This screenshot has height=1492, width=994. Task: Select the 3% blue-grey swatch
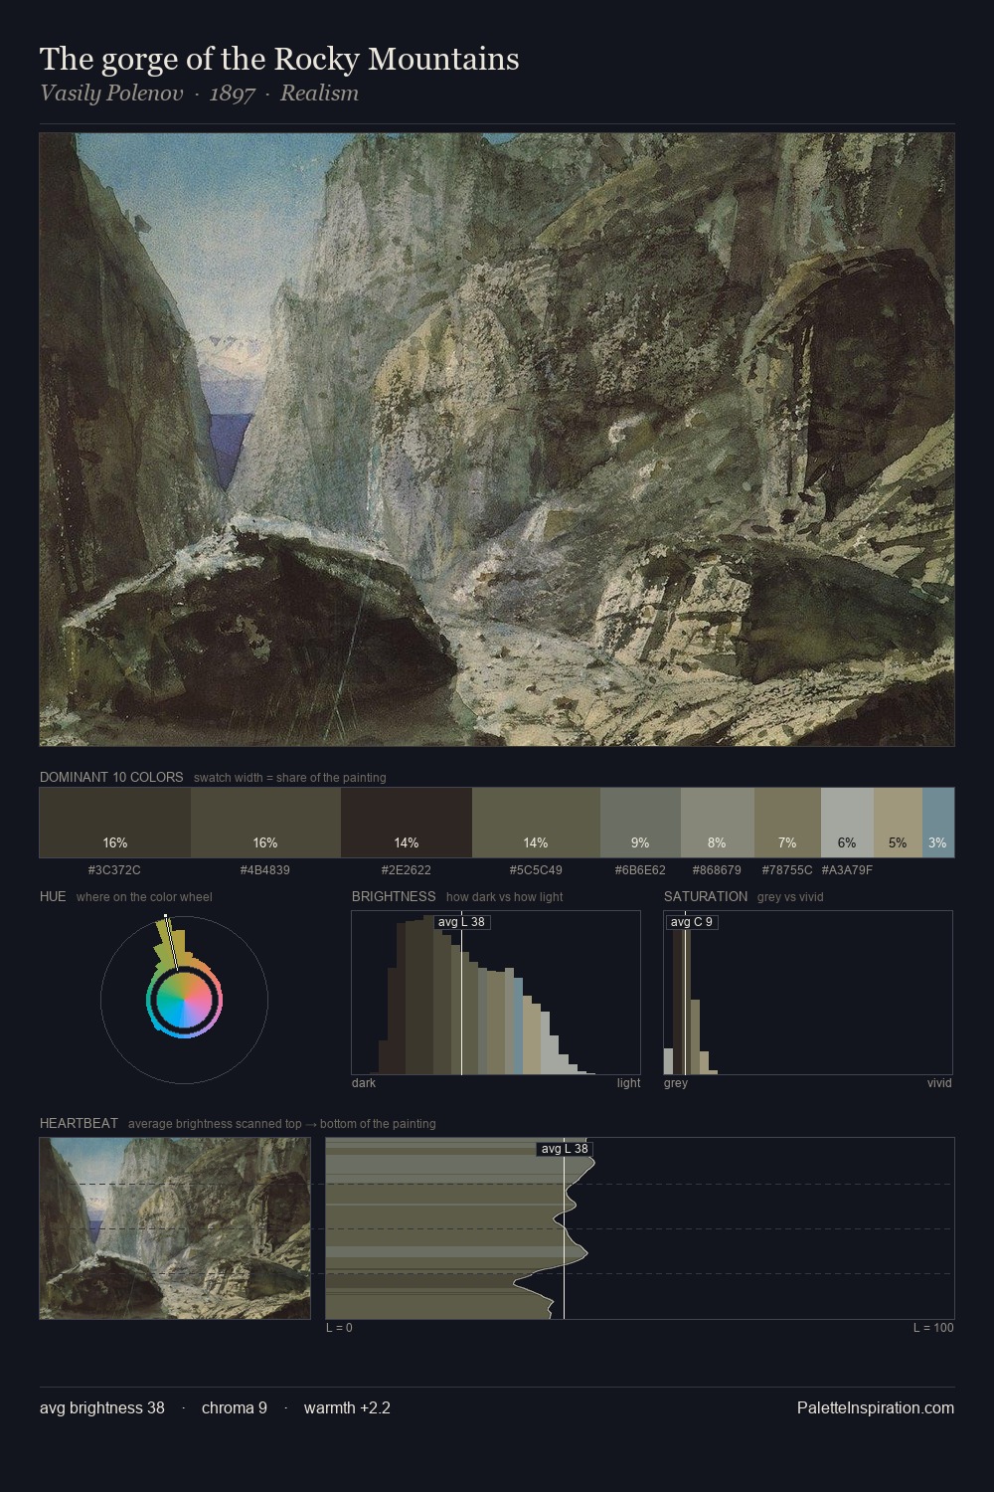[x=938, y=823]
